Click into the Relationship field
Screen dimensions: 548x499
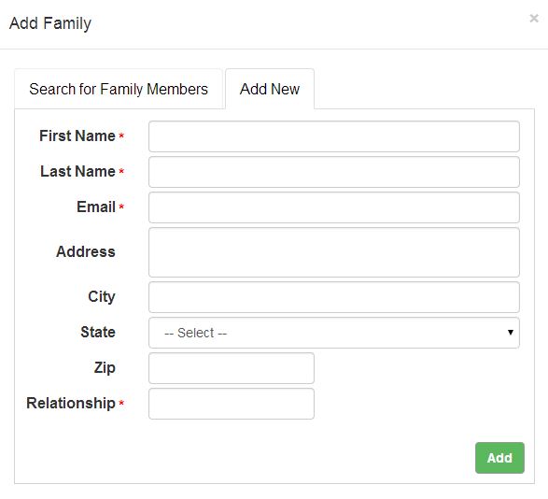(x=232, y=404)
